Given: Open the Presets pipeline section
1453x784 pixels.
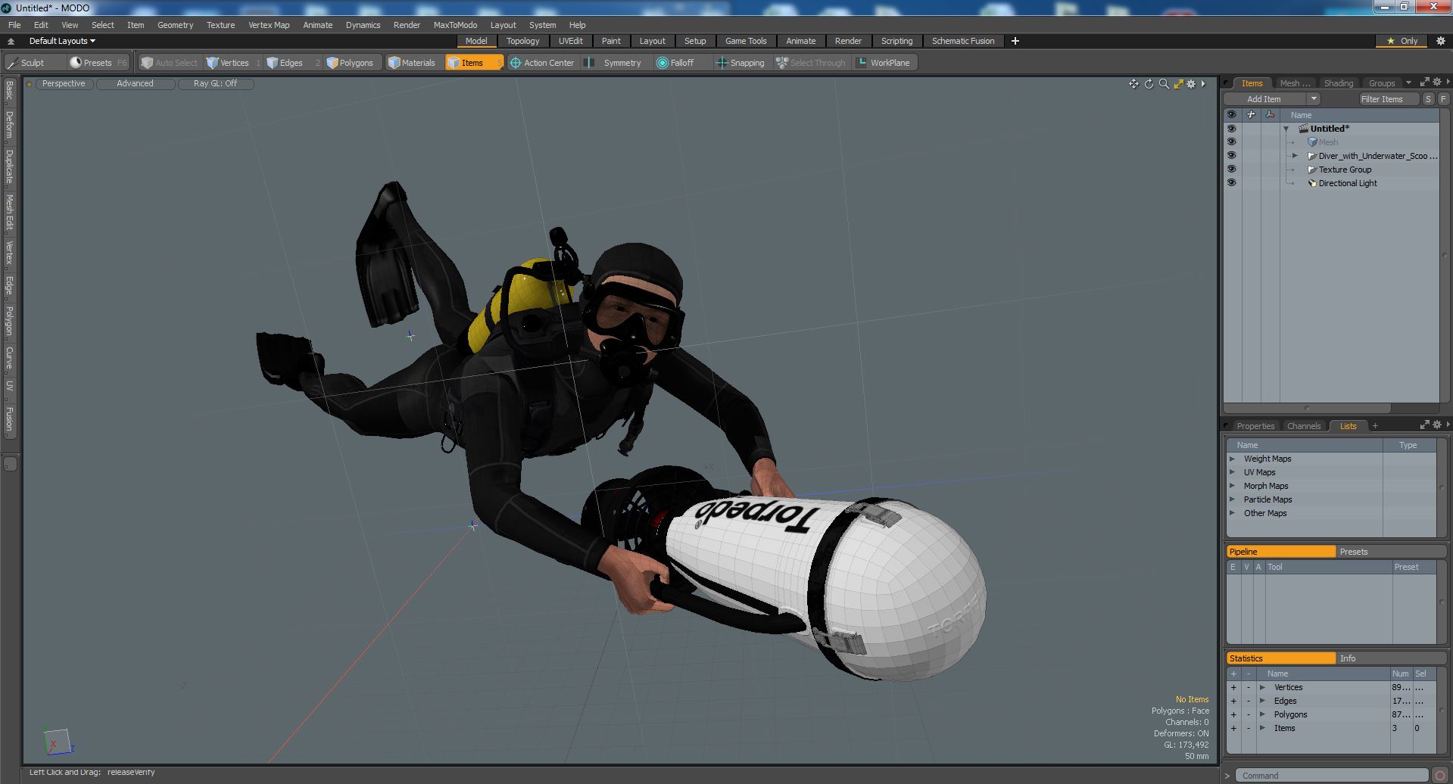Looking at the screenshot, I should pyautogui.click(x=1391, y=552).
